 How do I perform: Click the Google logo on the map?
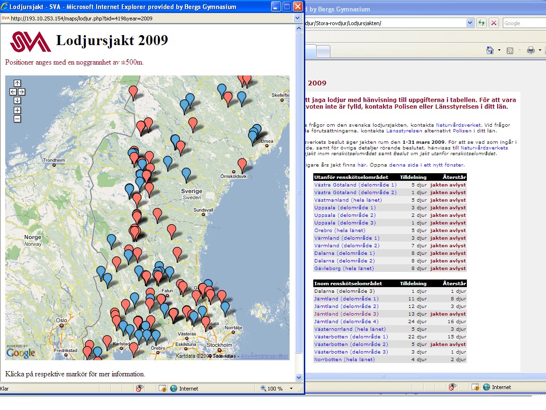point(20,353)
